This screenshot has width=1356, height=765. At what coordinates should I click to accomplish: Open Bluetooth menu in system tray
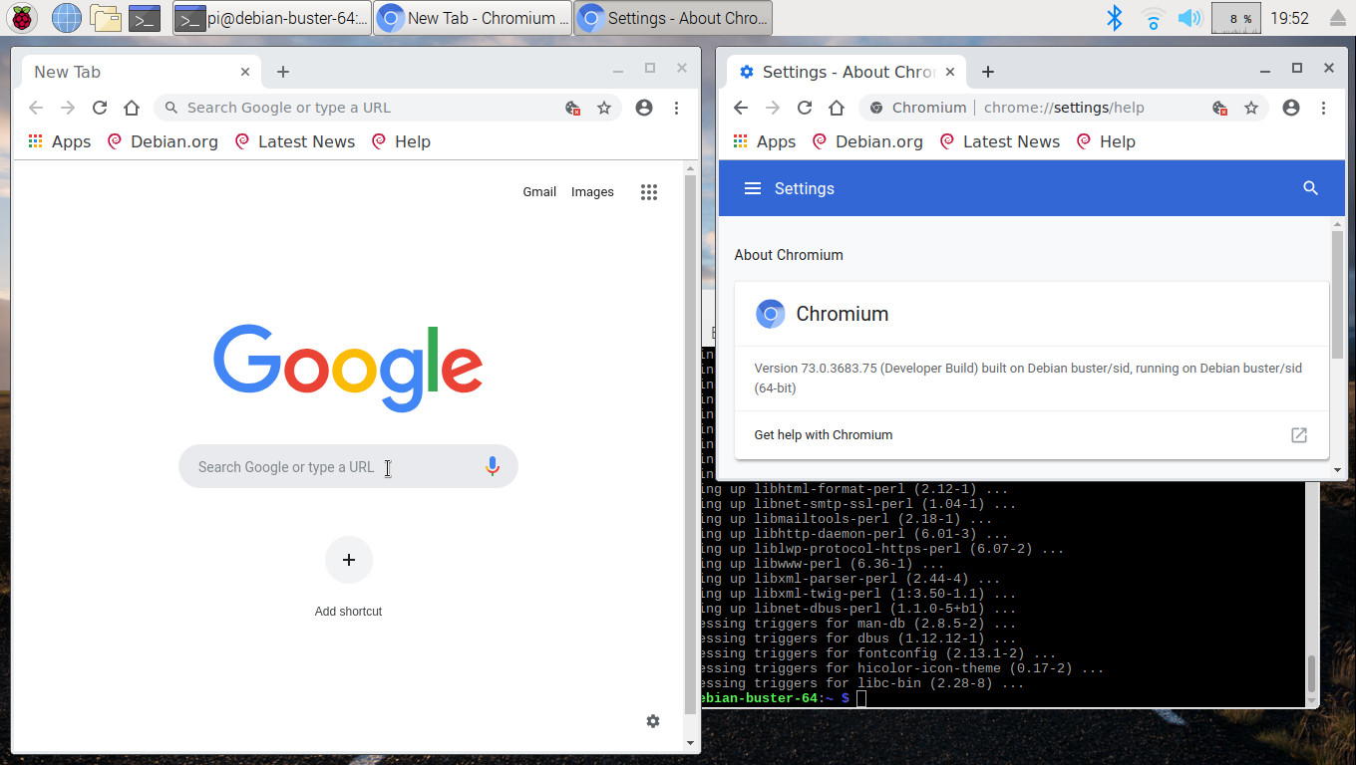tap(1116, 18)
